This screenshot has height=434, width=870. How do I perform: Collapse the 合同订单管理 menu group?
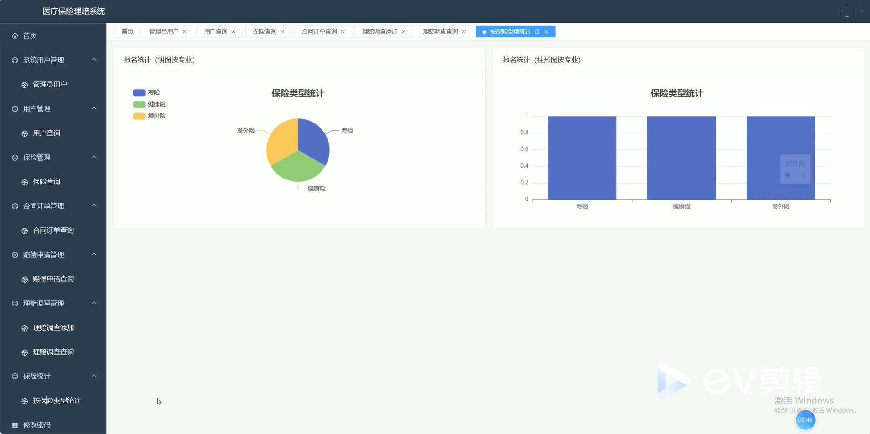94,206
